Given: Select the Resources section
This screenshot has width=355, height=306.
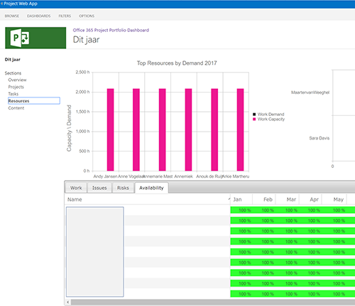Looking at the screenshot, I should click(34, 101).
